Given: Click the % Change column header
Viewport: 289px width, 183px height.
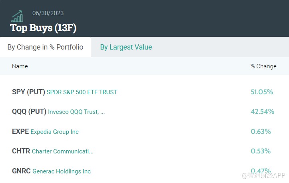Looking at the screenshot, I should click(263, 66).
